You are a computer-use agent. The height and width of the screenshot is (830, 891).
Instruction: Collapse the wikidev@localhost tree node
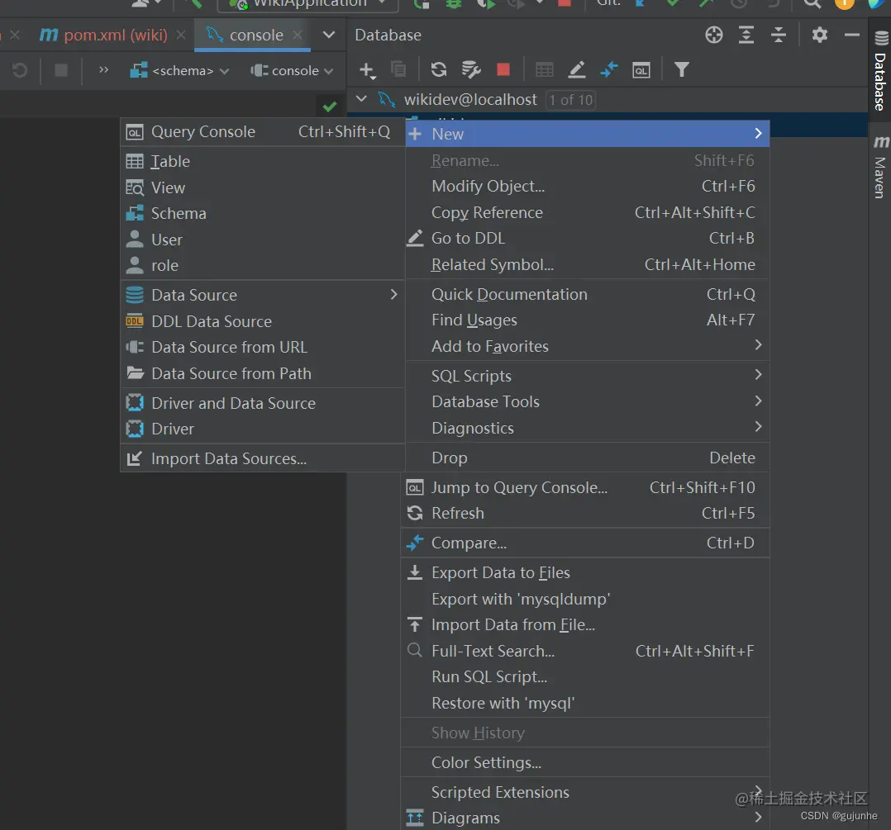click(x=361, y=99)
